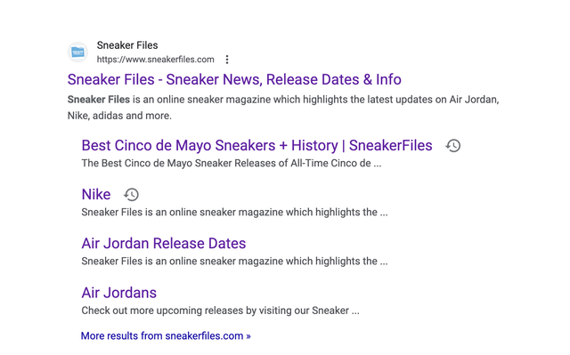Click the snippet starting 'Sneaker Files is an online sneaker magazine which highlights the latest updates'
This screenshot has width=570, height=355.
[x=283, y=108]
